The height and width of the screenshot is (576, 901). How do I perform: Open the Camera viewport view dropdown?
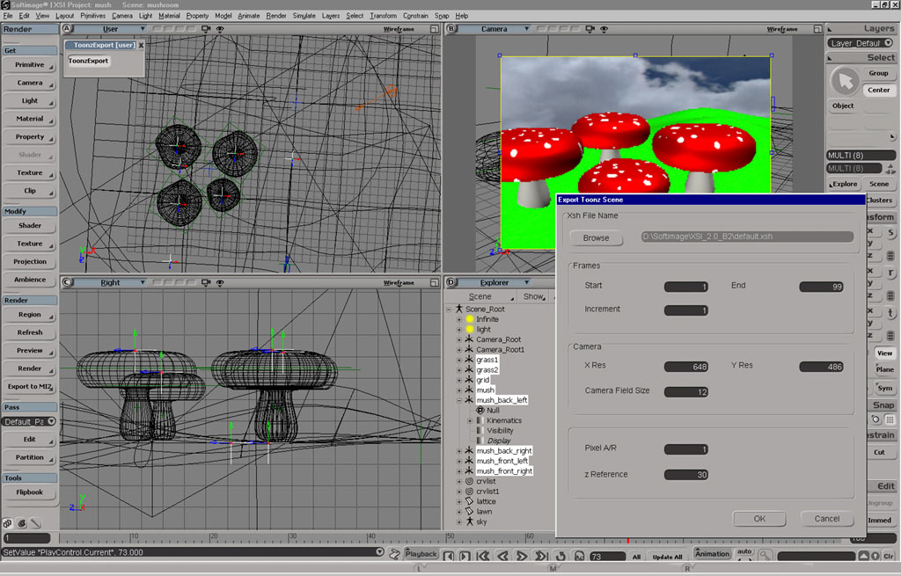[x=528, y=29]
